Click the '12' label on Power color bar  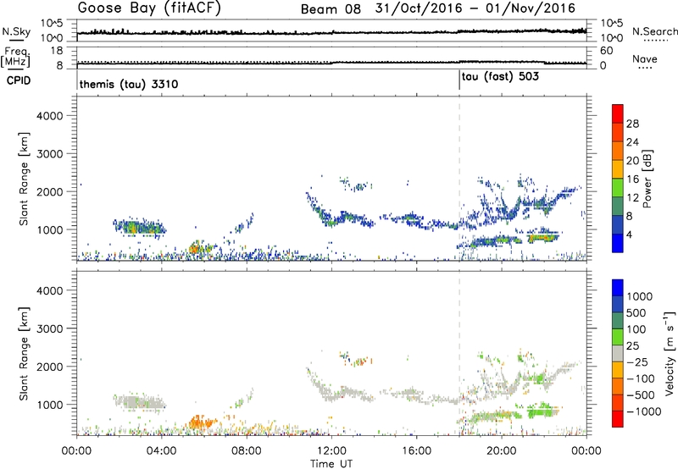632,198
